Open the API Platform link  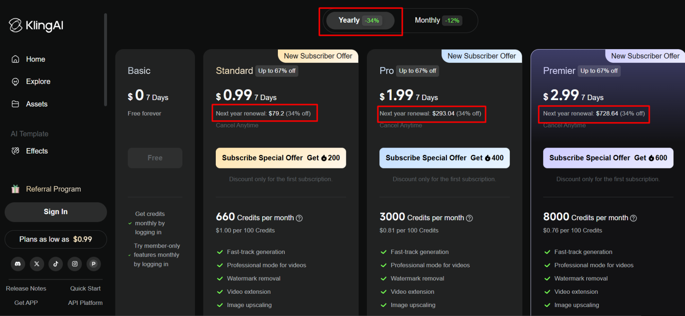(x=85, y=303)
